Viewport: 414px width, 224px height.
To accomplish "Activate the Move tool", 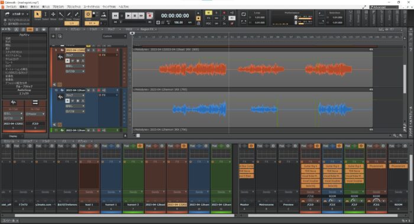I will point(53,15).
